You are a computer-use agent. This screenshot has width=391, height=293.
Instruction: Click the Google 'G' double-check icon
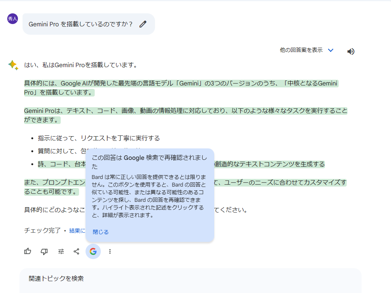click(93, 251)
